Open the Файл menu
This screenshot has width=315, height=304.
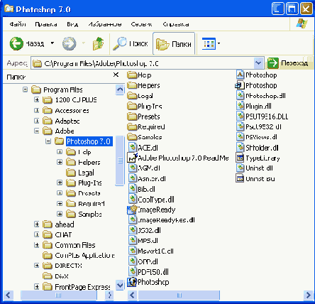pyautogui.click(x=18, y=24)
